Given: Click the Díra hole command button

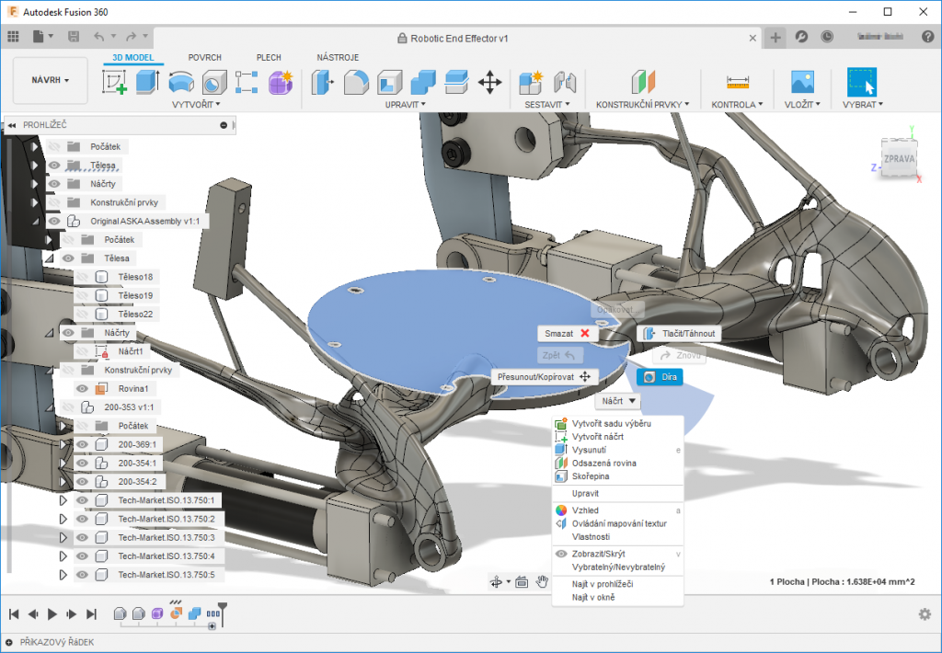Looking at the screenshot, I should point(660,377).
